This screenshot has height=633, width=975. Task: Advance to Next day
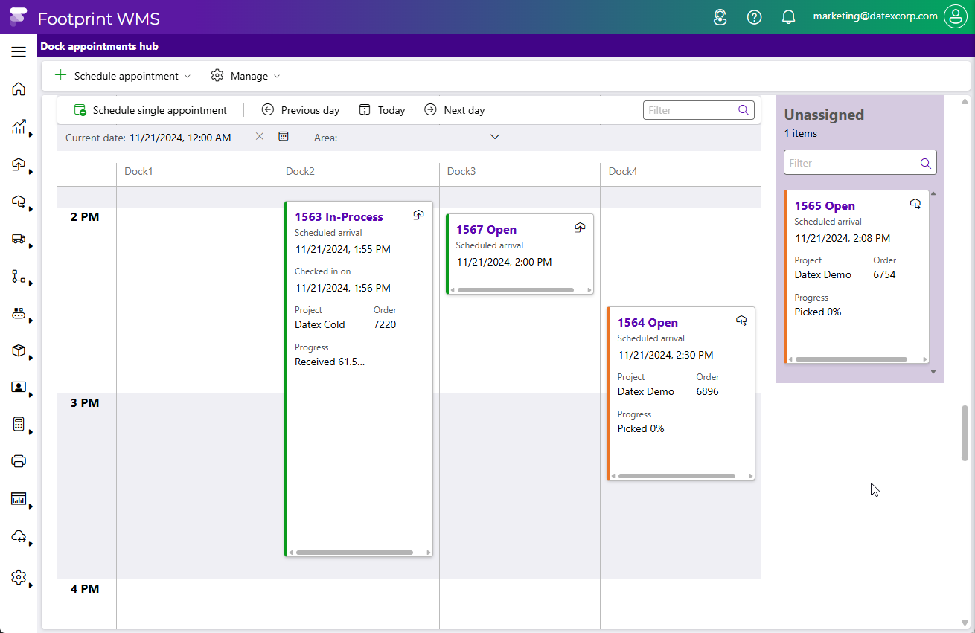pyautogui.click(x=455, y=110)
